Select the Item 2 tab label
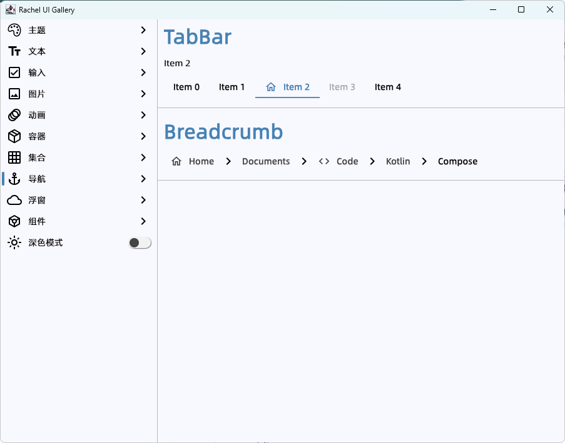565x443 pixels. 296,87
